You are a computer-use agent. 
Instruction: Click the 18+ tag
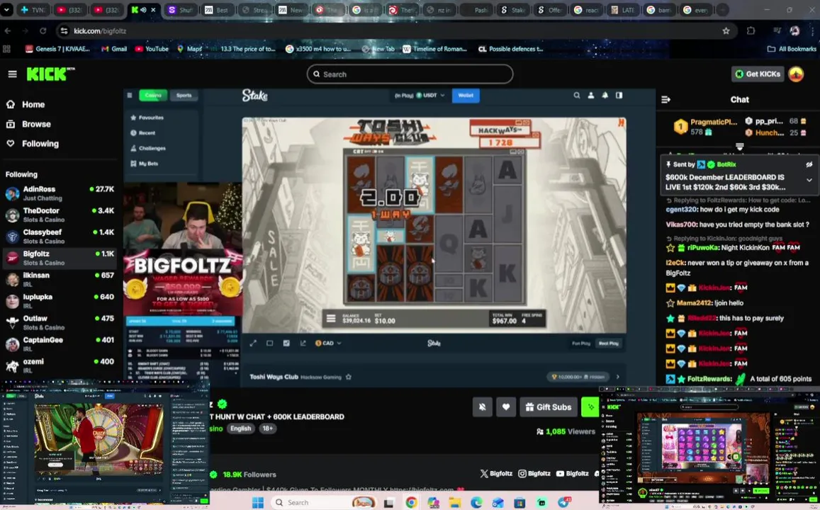(x=267, y=429)
